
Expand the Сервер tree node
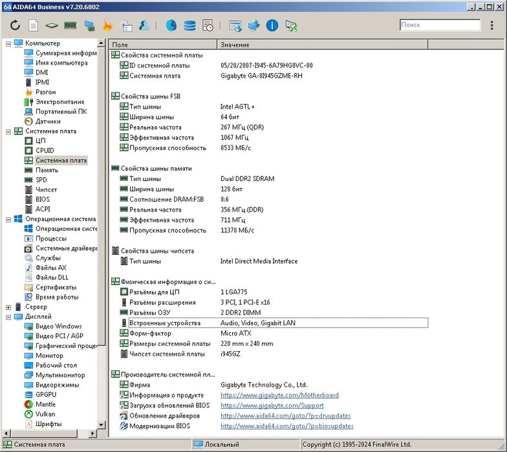[8, 307]
